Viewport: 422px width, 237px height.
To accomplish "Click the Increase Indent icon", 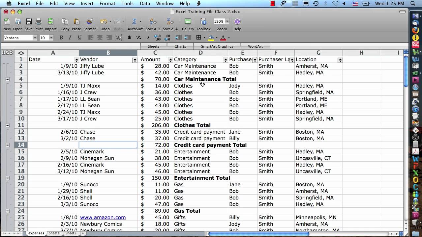I will (x=188, y=38).
